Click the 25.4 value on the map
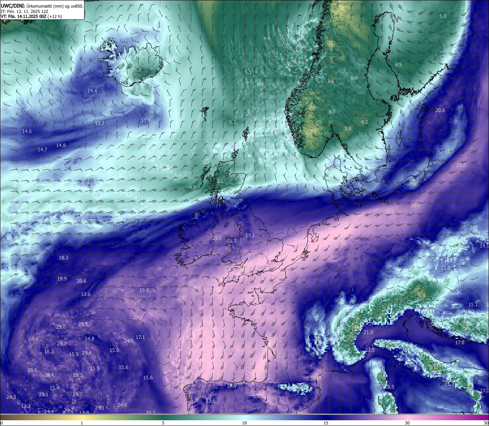The height and width of the screenshot is (426, 489). 87,353
